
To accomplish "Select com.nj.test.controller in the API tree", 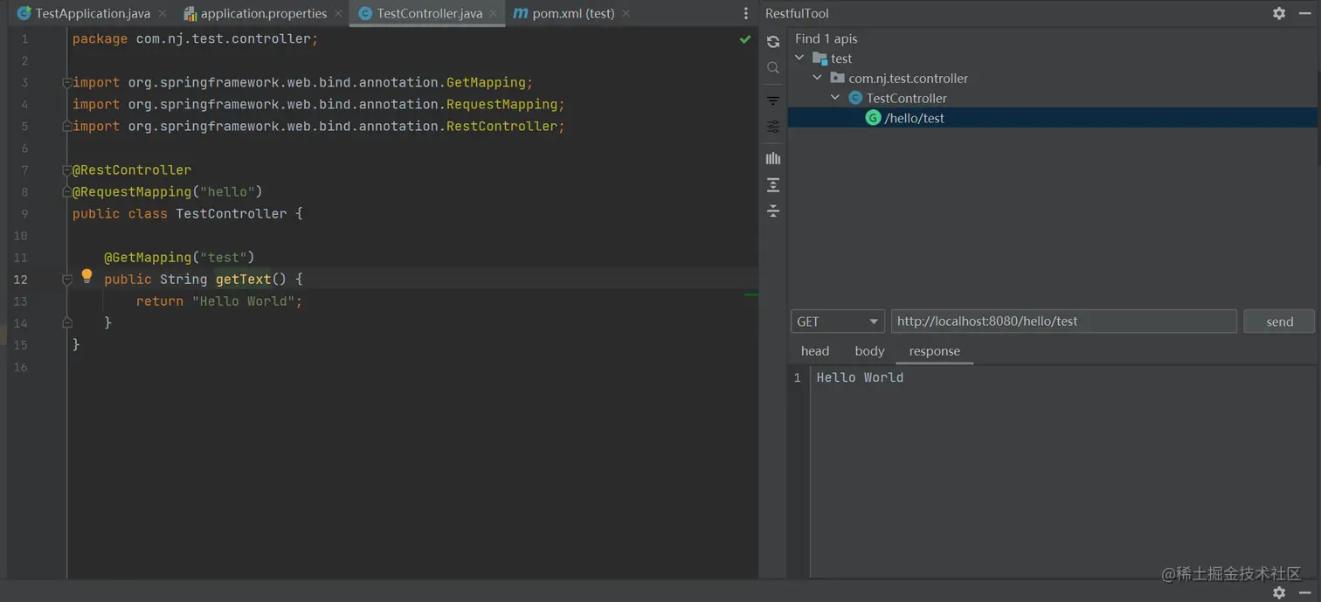I will click(908, 78).
